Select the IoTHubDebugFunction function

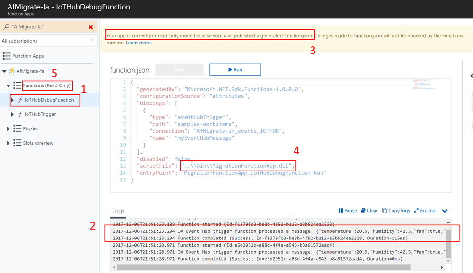(x=49, y=100)
